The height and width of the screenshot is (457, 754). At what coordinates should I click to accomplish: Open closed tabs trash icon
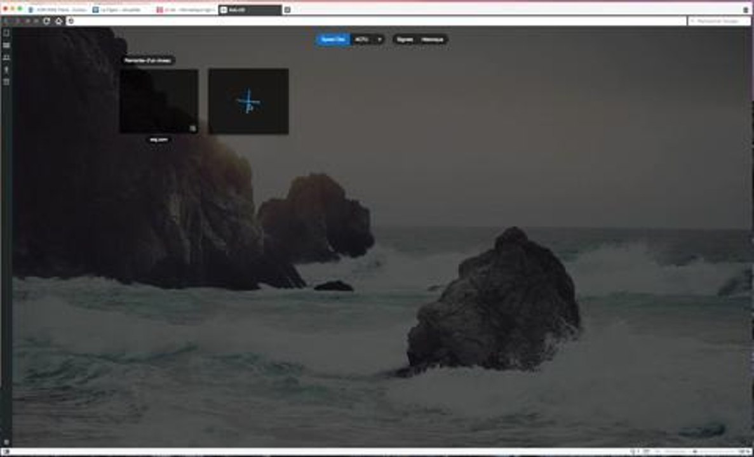coord(746,10)
